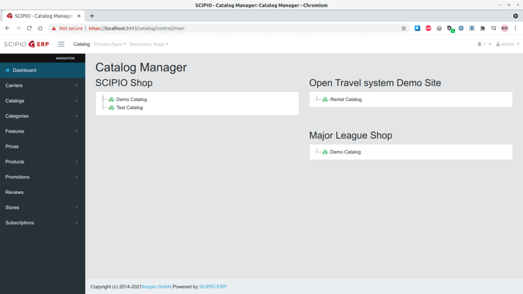Open the Secondary Apps dropdown
523x294 pixels.
[149, 44]
